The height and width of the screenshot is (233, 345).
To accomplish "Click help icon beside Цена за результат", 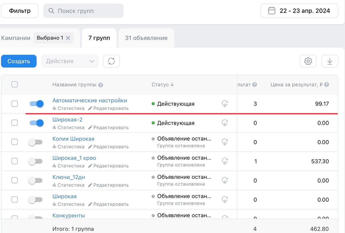I will coord(327,85).
